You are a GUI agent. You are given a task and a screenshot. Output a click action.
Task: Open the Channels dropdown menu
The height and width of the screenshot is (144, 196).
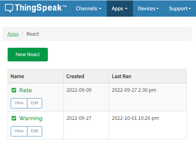click(x=89, y=8)
